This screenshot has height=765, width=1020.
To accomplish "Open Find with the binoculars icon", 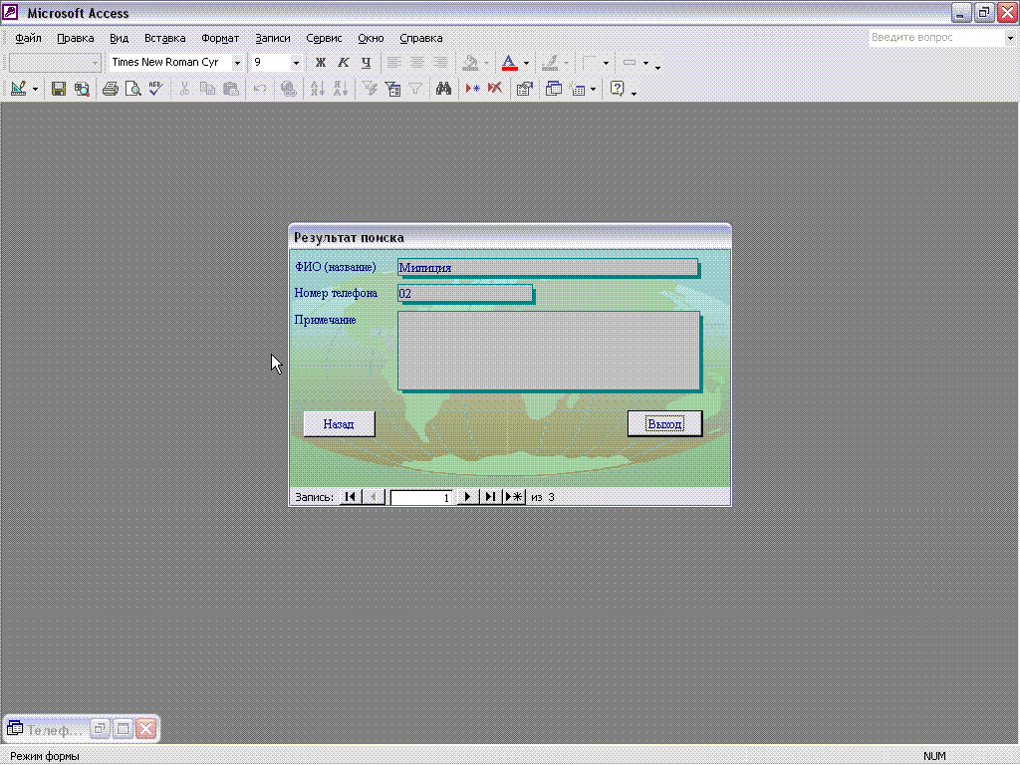I will pyautogui.click(x=443, y=89).
